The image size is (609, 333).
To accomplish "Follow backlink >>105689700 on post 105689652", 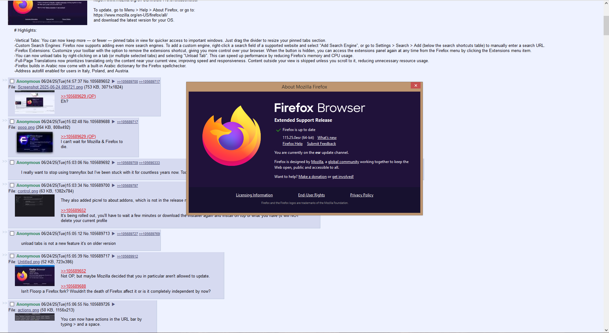I will pyautogui.click(x=128, y=82).
